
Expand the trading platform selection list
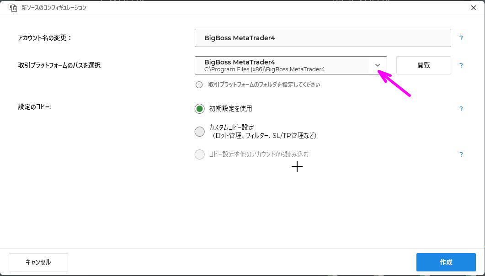point(377,65)
